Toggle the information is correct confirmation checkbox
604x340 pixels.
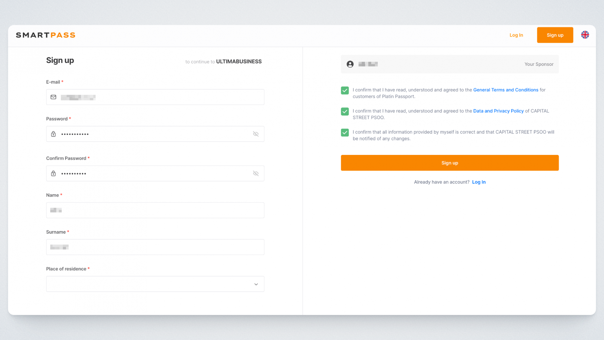(x=345, y=133)
